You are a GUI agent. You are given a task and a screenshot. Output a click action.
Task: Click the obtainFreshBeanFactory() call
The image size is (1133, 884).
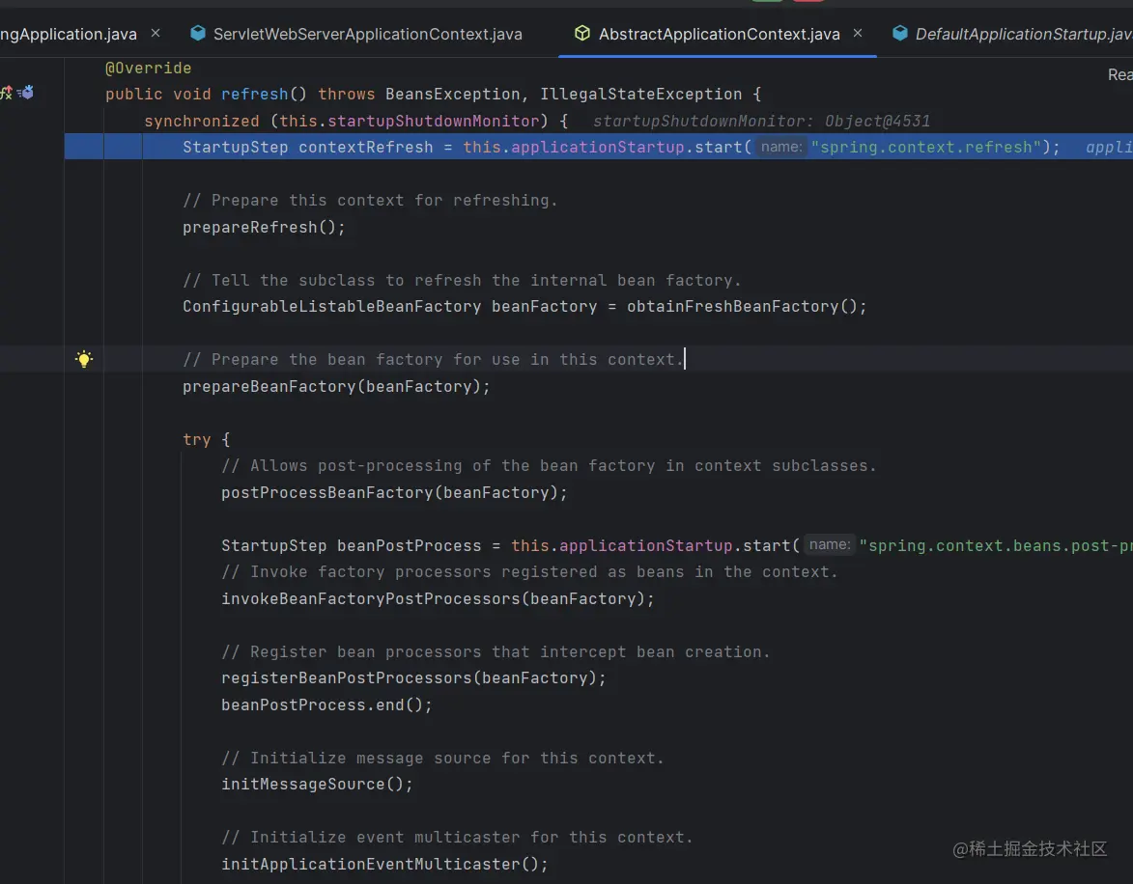(747, 306)
